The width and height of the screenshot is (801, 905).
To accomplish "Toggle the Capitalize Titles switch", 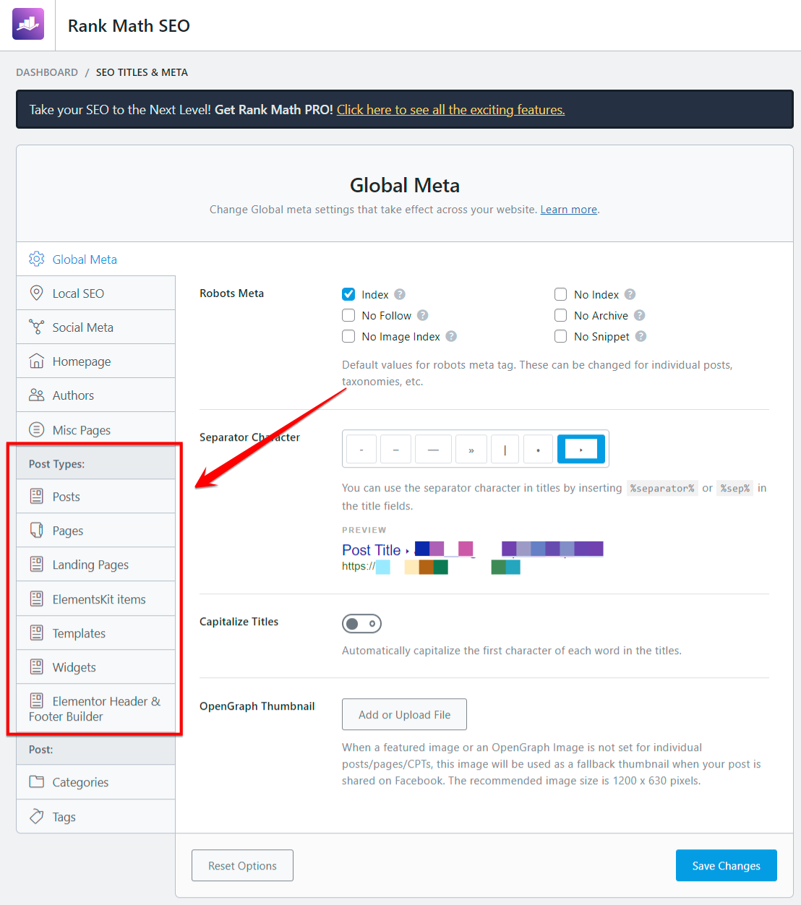I will [x=361, y=623].
